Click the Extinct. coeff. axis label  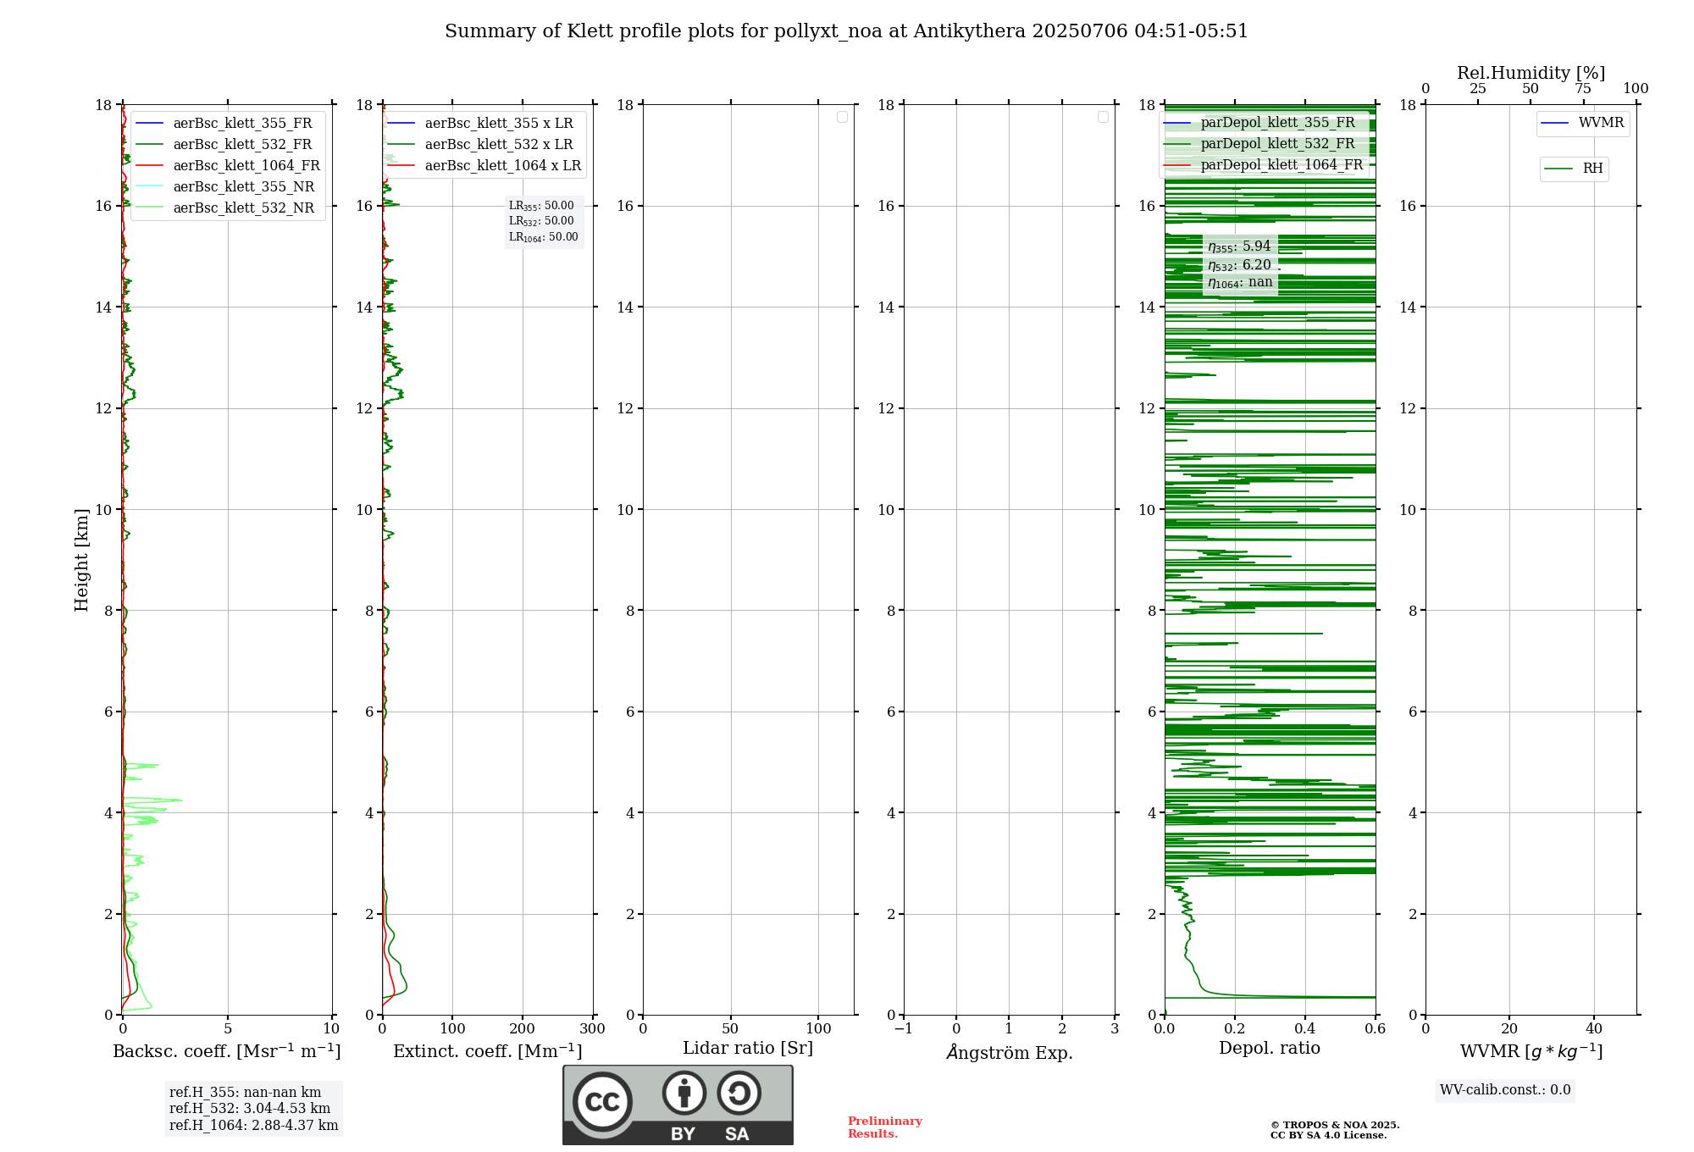click(x=488, y=1051)
